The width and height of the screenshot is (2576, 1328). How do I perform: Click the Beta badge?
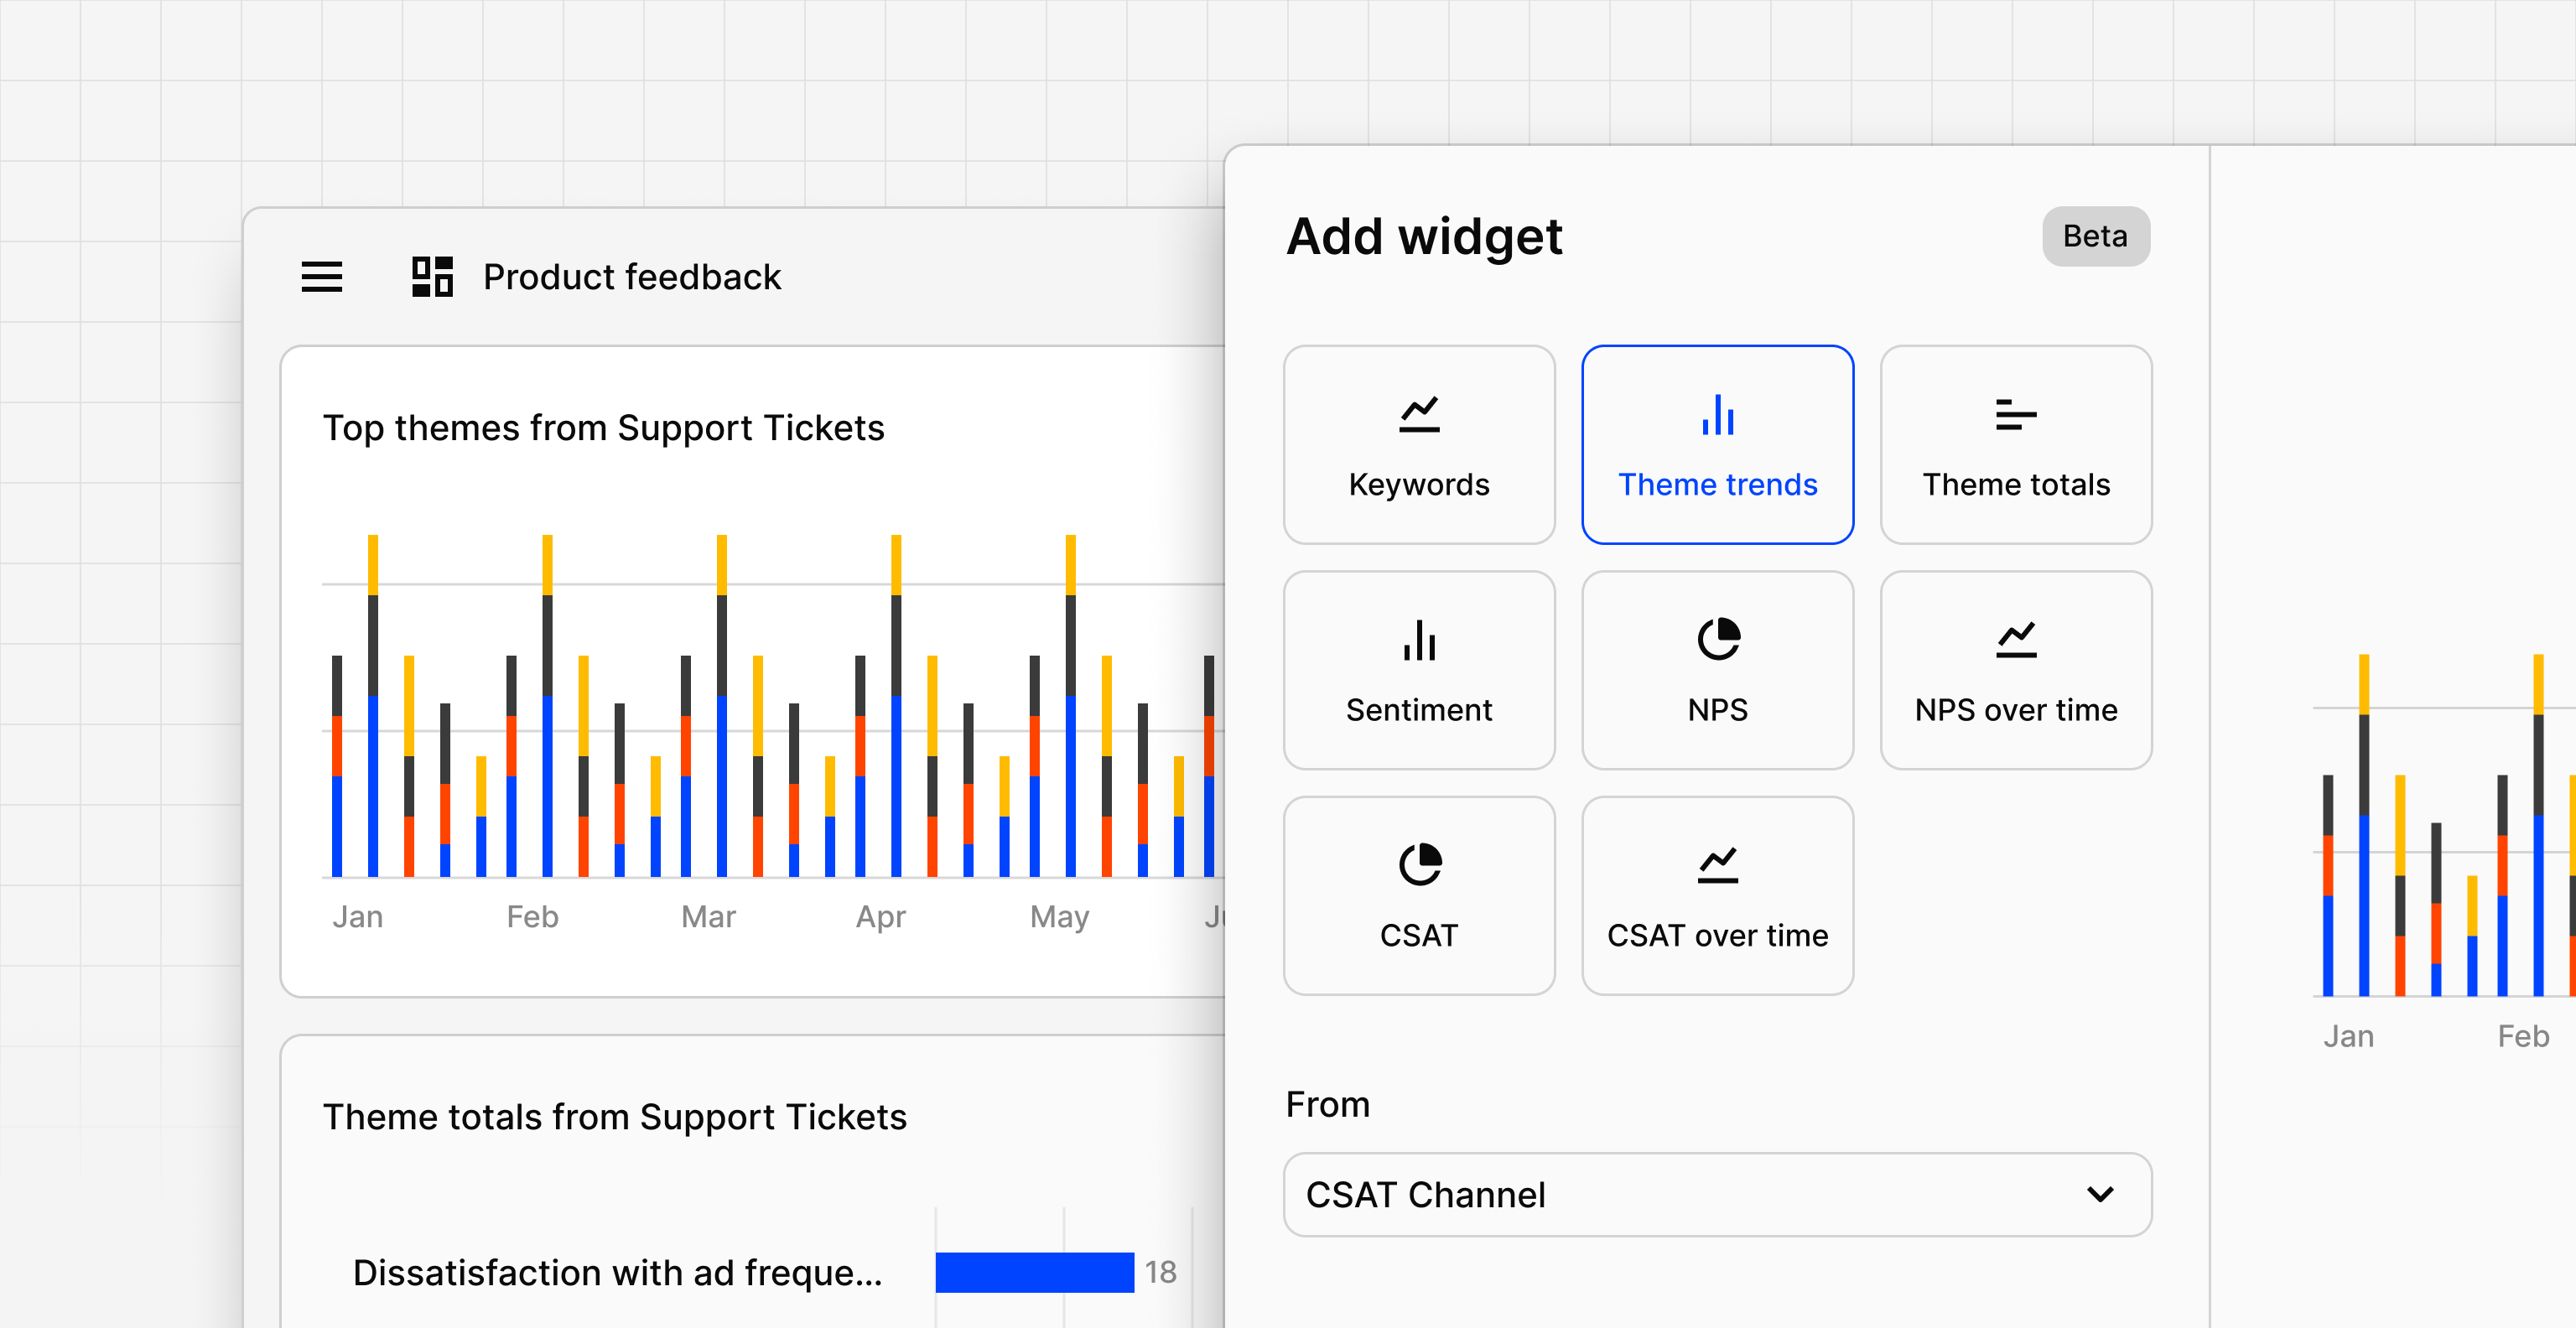[x=2095, y=236]
